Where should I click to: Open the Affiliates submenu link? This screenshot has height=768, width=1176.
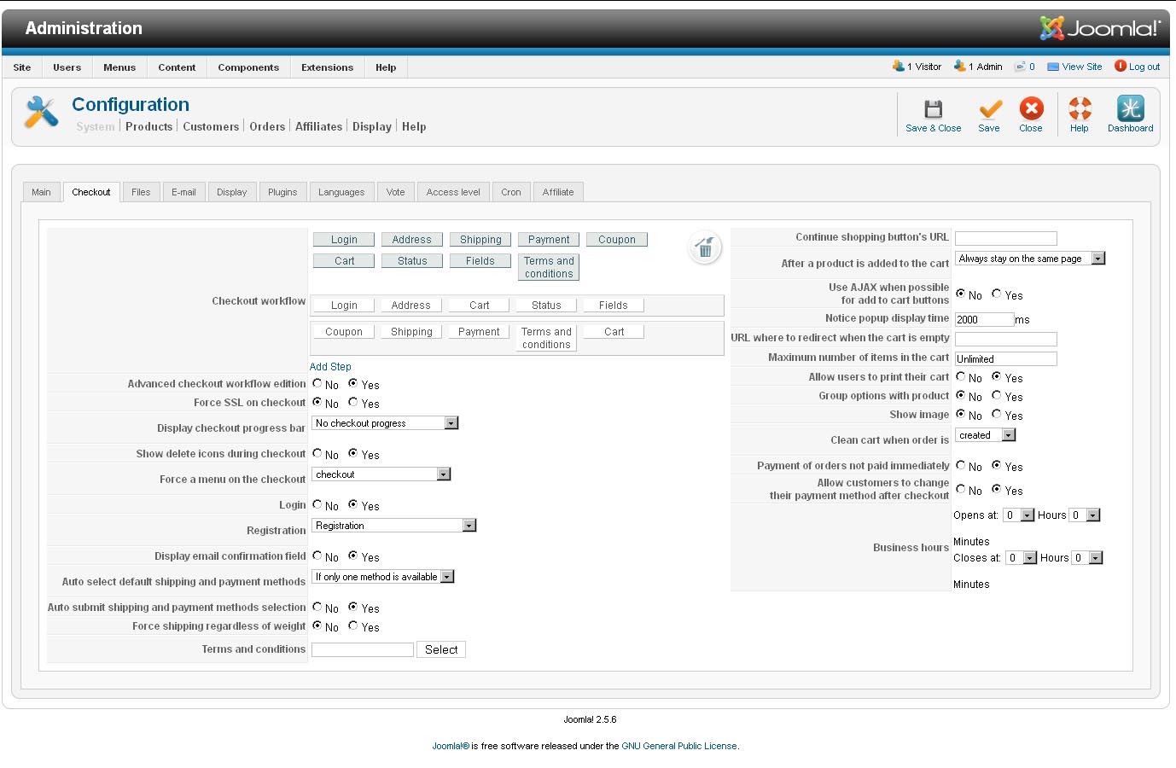click(318, 126)
